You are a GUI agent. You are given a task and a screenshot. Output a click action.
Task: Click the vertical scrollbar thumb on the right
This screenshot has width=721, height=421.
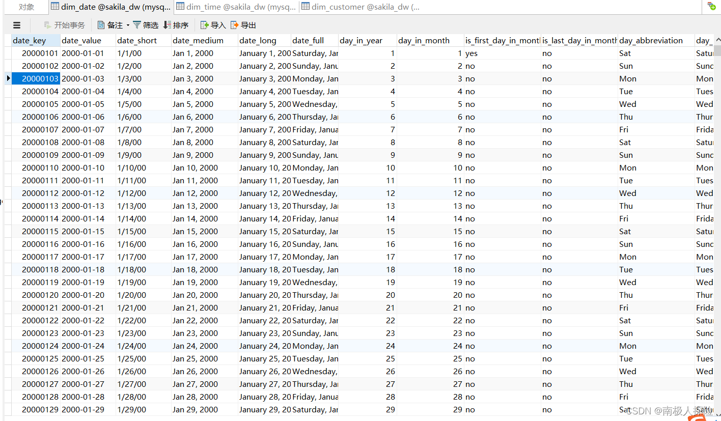pyautogui.click(x=717, y=49)
